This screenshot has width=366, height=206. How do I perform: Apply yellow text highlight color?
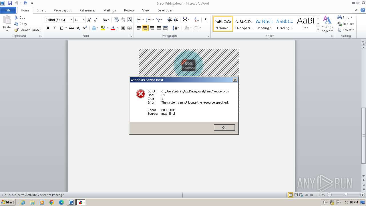(x=103, y=28)
